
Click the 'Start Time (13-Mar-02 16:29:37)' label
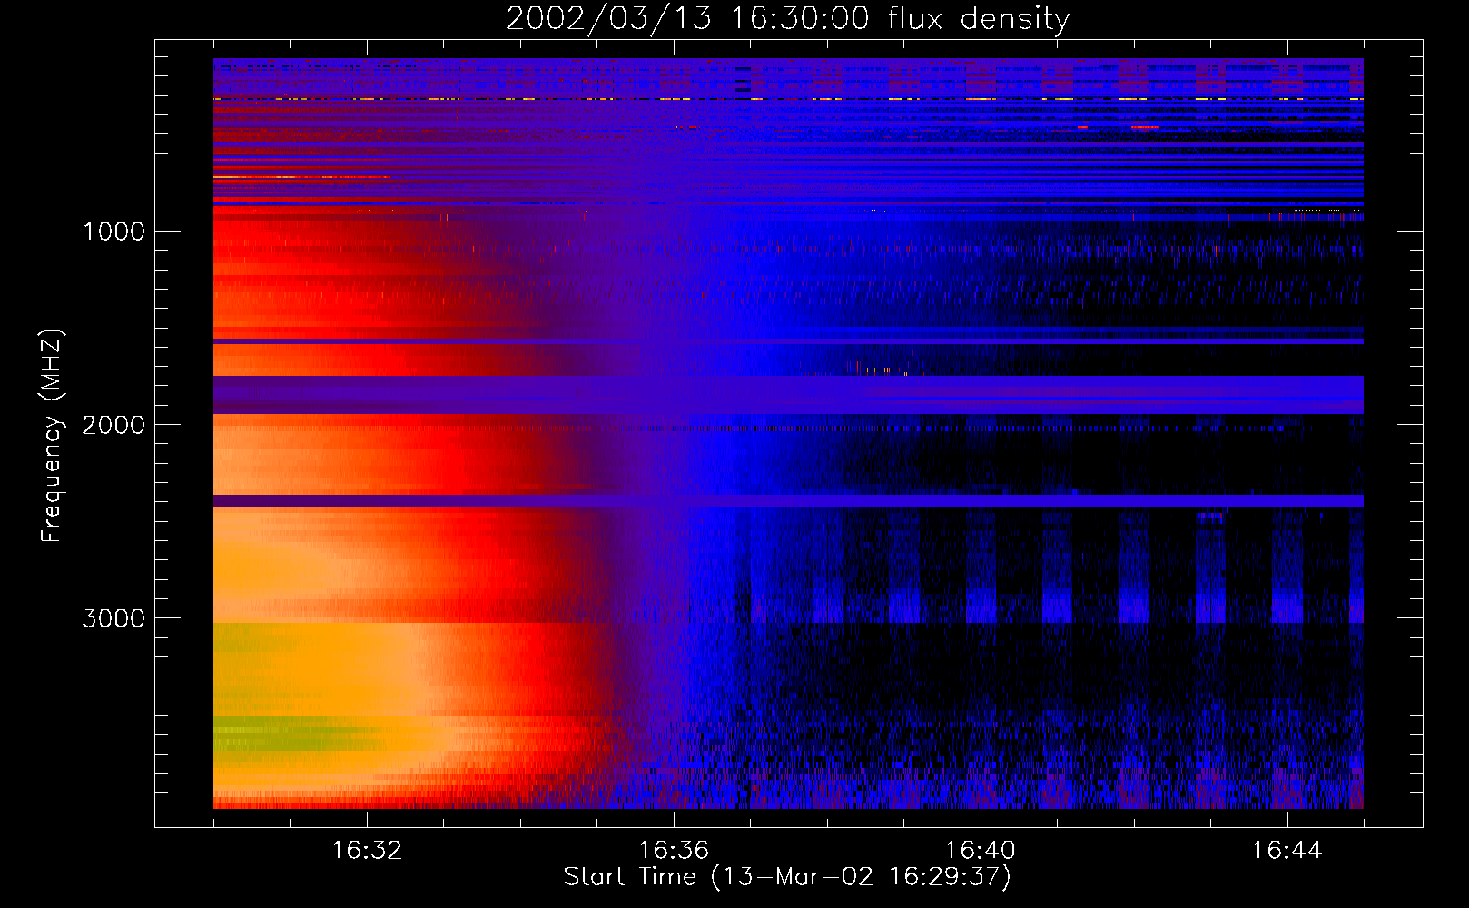point(787,877)
